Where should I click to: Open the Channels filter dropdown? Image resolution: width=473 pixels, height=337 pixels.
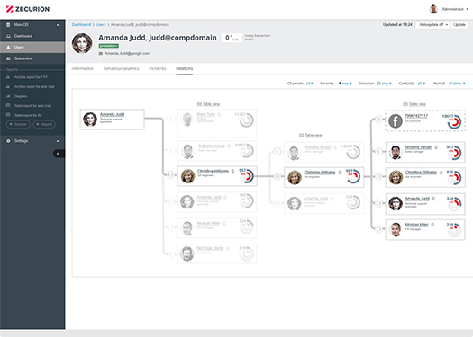click(x=310, y=84)
